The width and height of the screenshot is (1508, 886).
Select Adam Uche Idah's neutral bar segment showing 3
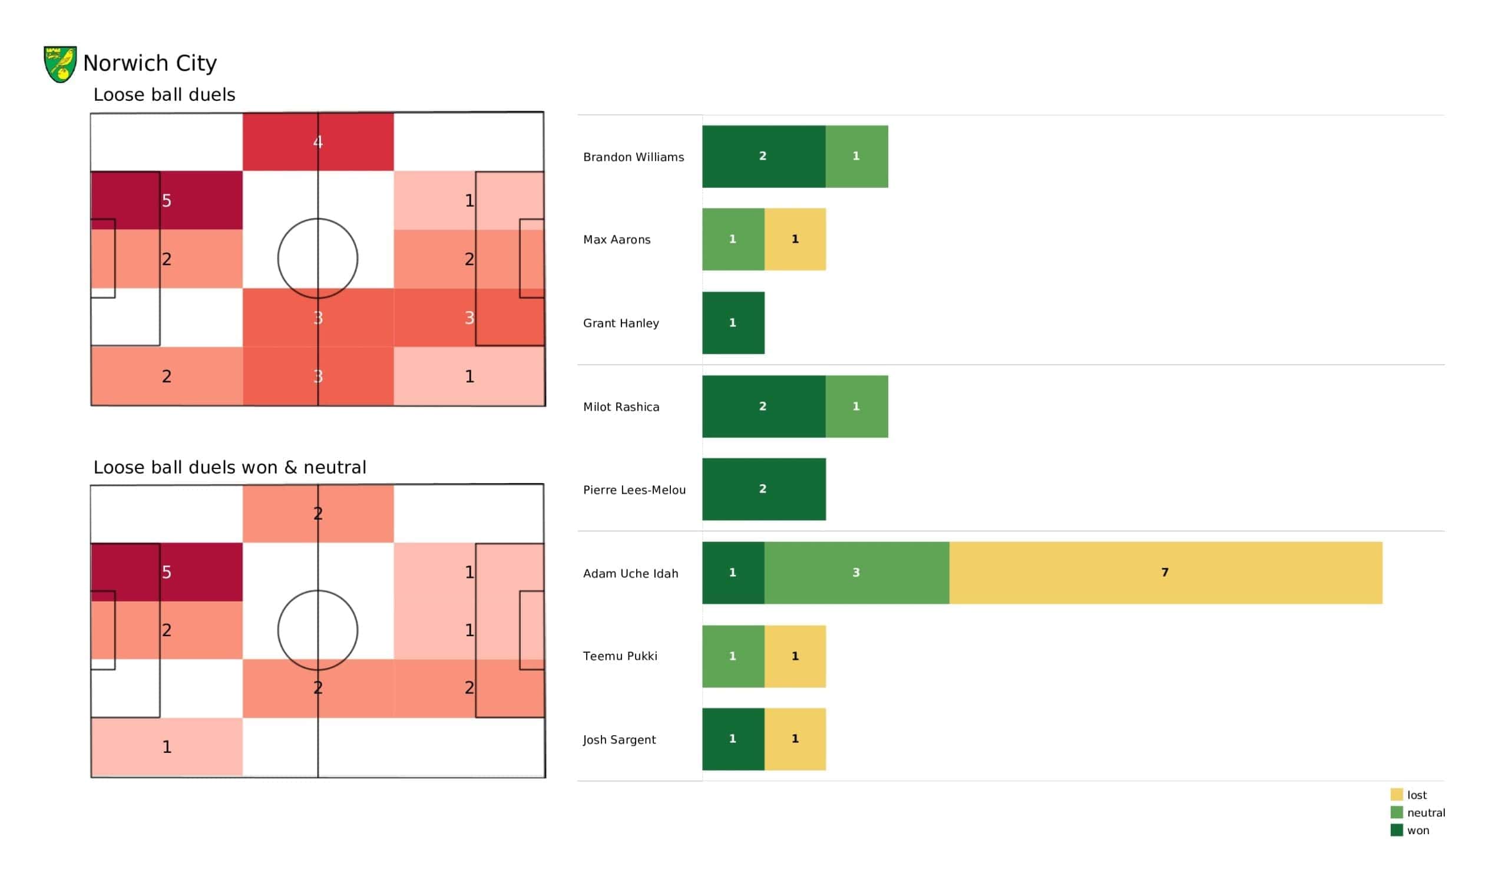[856, 573]
